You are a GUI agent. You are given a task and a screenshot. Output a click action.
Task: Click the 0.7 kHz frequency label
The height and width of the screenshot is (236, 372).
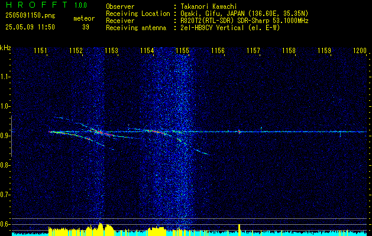[5, 195]
